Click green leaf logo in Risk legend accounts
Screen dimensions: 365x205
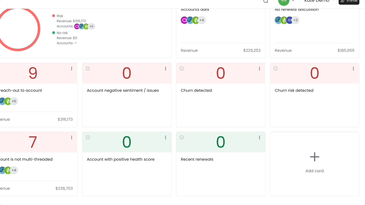pos(86,27)
